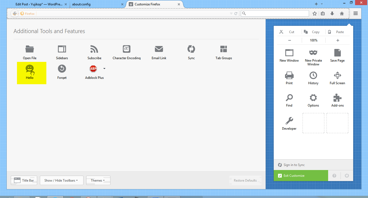Select the Tab Groups icon

tap(224, 49)
